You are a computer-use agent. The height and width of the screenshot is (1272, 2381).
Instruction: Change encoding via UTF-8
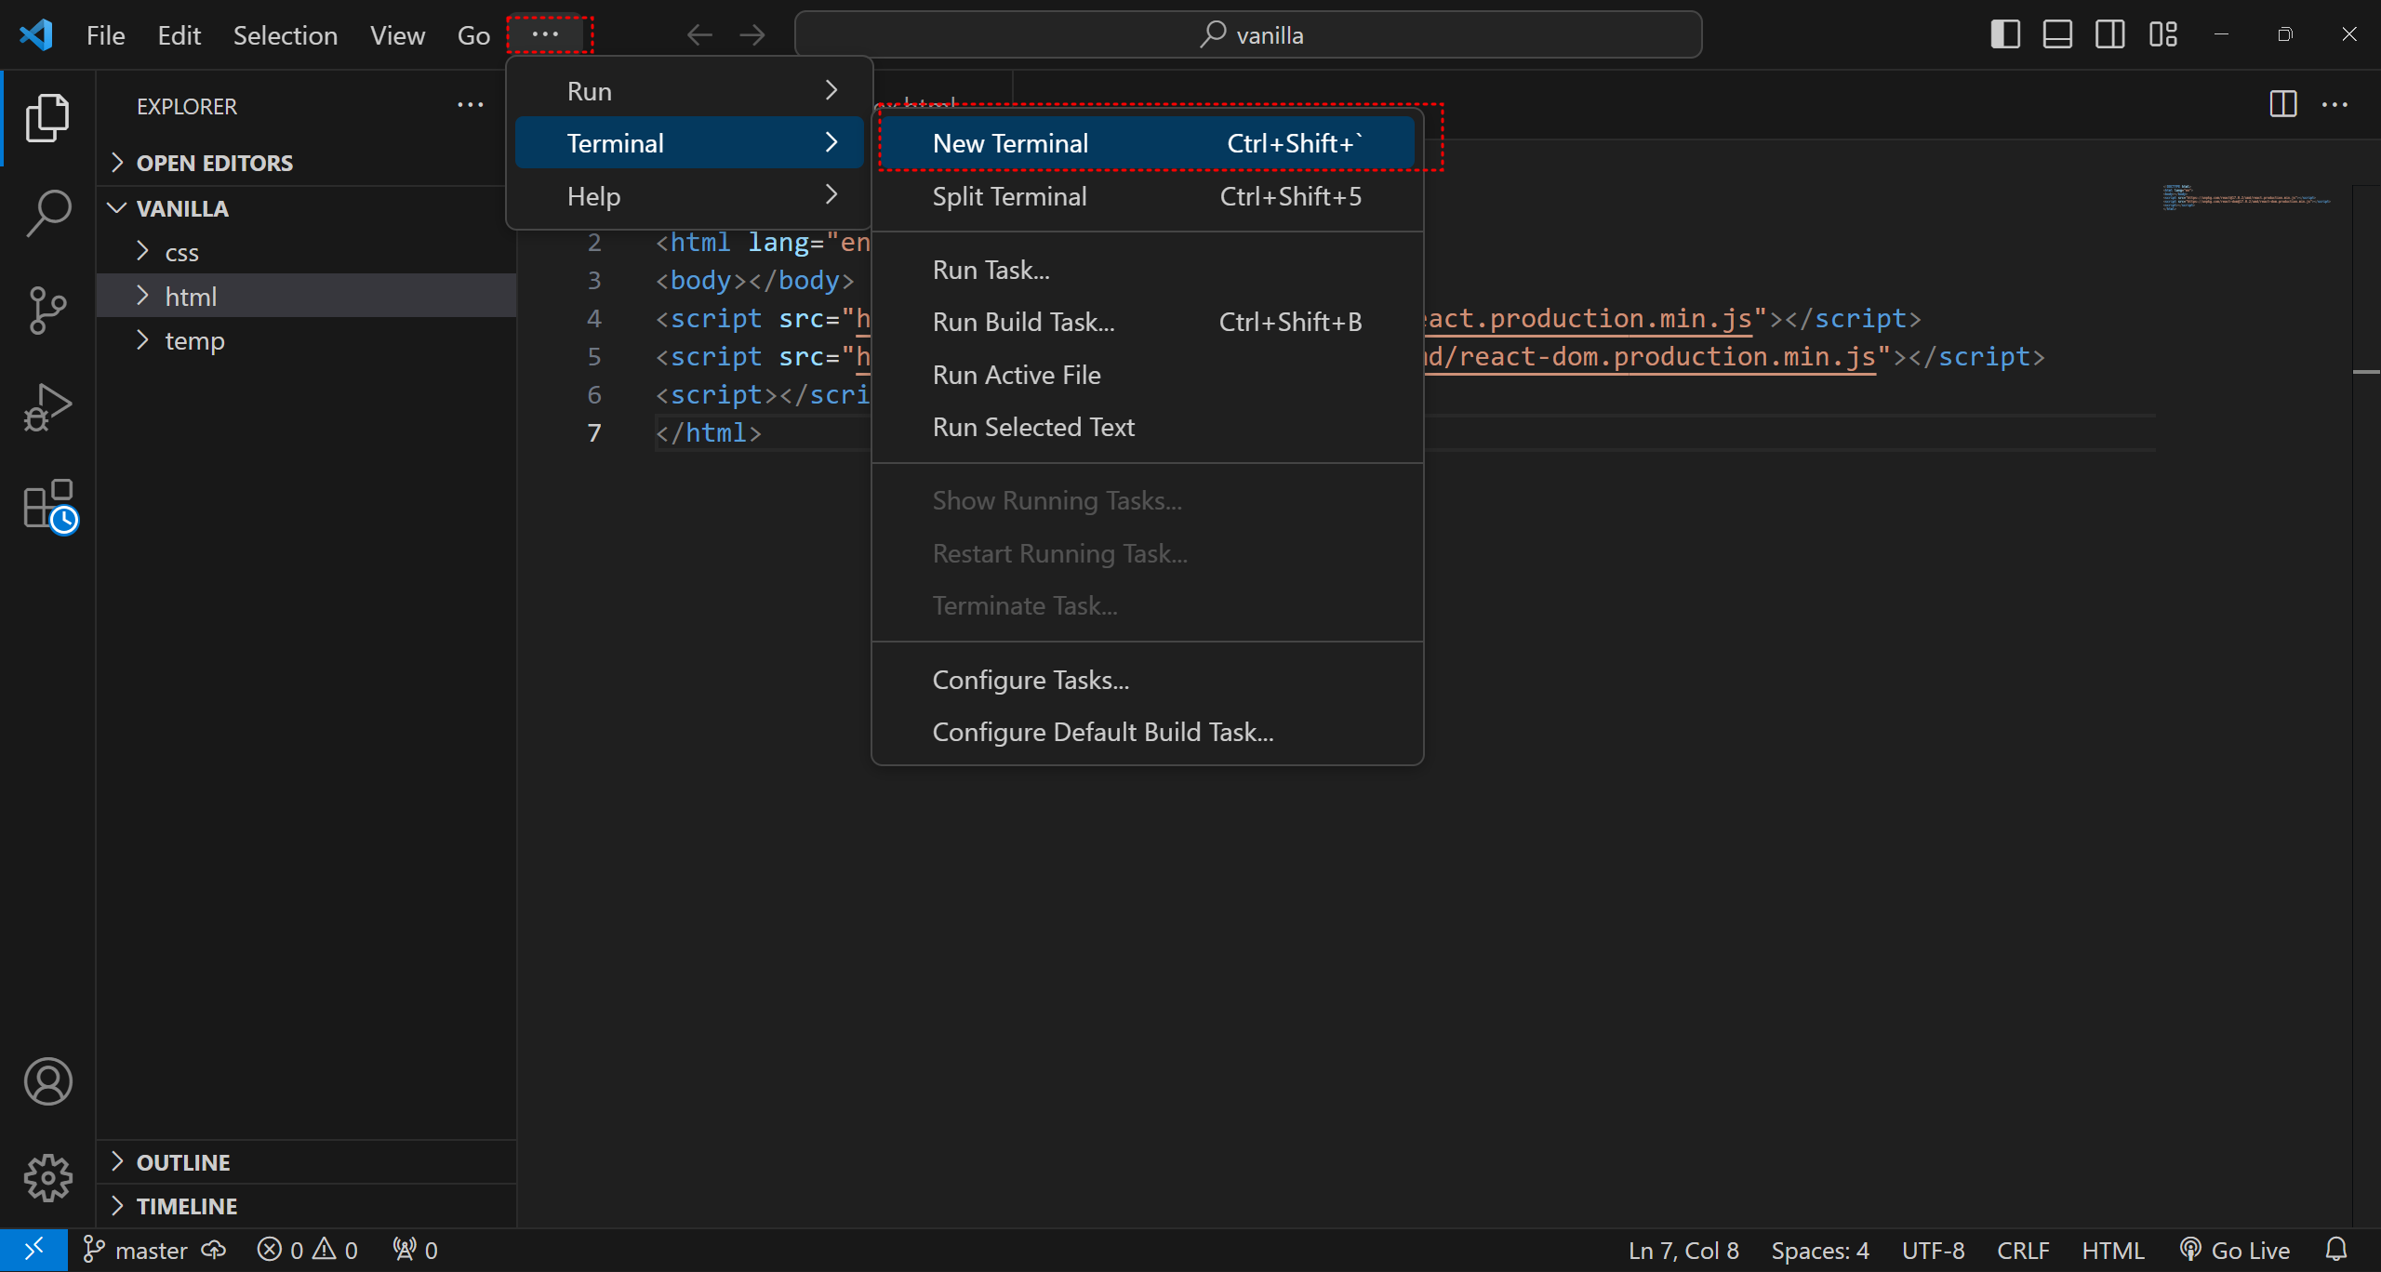(1934, 1250)
